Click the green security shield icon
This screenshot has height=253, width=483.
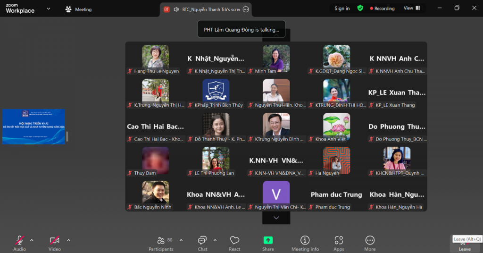360,8
